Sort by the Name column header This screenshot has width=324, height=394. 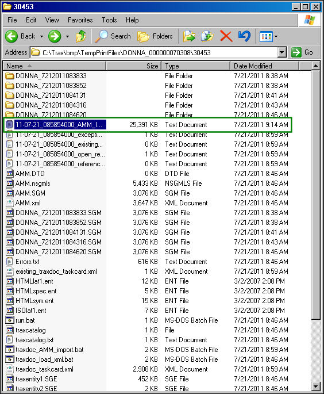click(55, 66)
